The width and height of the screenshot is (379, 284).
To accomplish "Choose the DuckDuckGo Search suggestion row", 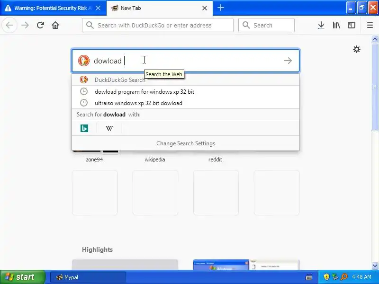I will 186,80.
